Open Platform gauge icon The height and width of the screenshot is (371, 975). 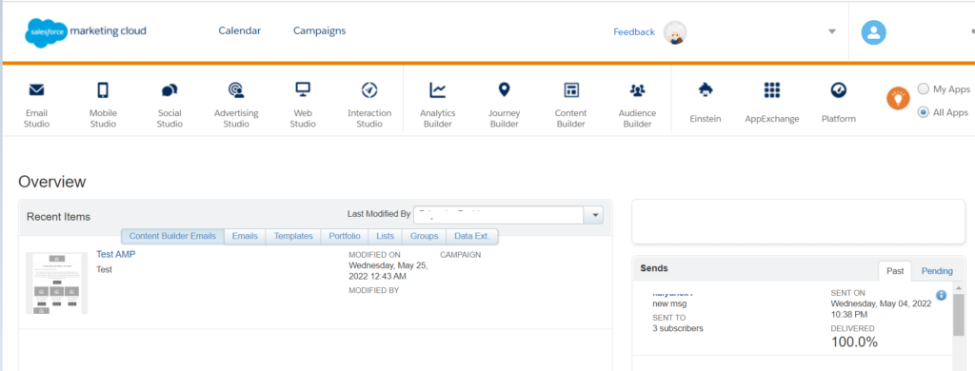[838, 90]
